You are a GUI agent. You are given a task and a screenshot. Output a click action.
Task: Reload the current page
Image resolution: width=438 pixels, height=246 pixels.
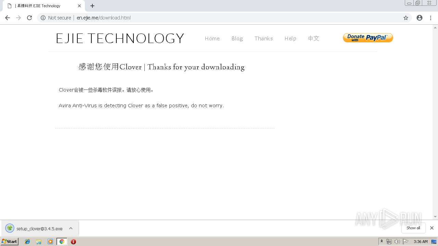click(x=29, y=18)
